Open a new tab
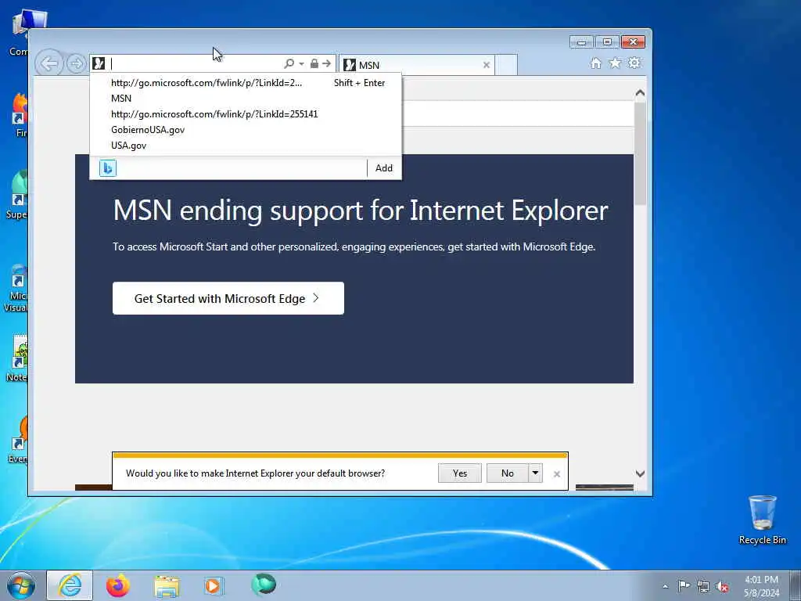 pyautogui.click(x=506, y=65)
